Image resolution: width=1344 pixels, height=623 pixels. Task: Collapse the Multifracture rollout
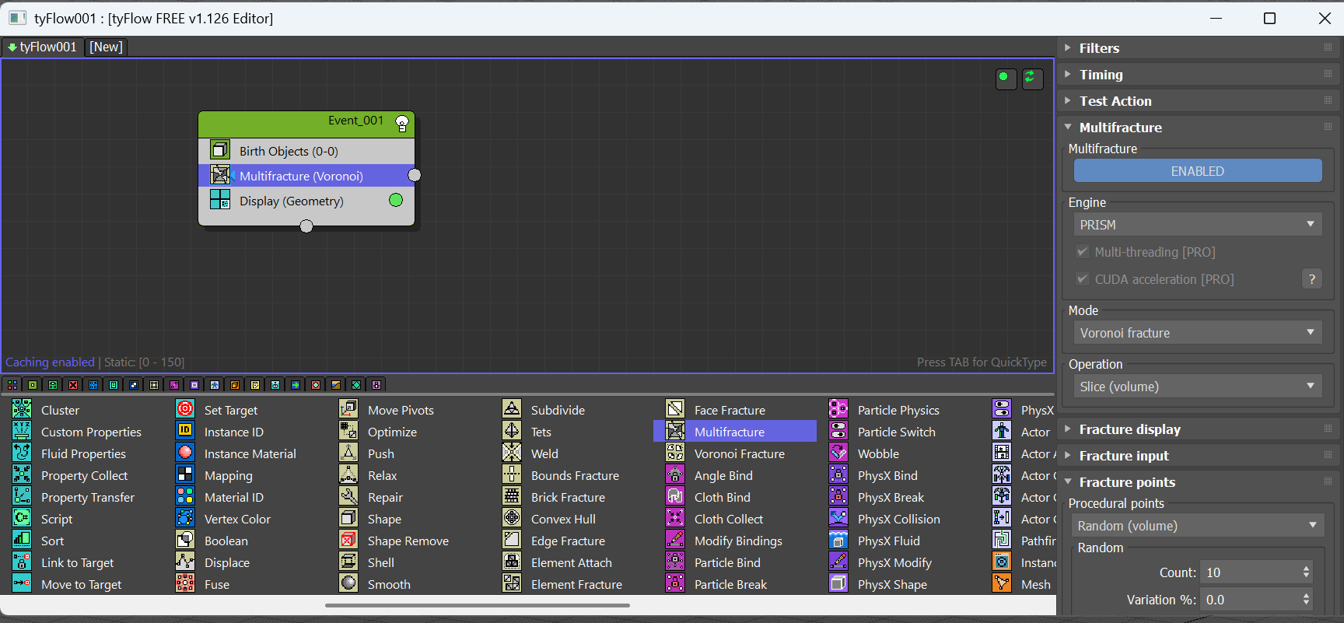[1198, 128]
